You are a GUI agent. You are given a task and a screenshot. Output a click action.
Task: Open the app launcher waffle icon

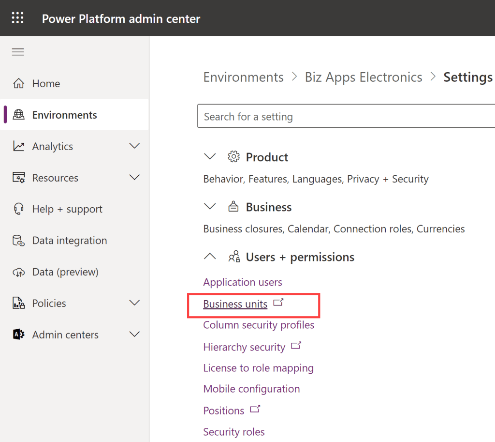coord(17,18)
